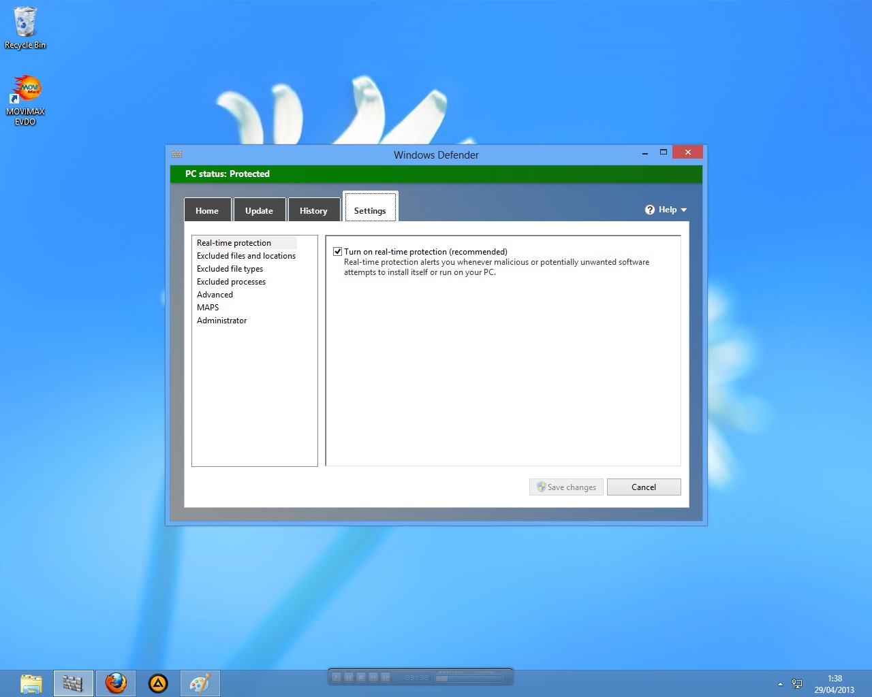This screenshot has height=697, width=872.
Task: Open the Administrator settings section
Action: tap(221, 321)
